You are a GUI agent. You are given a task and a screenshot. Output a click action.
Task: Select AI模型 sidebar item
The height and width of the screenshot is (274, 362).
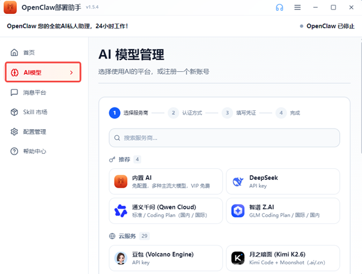[43, 72]
